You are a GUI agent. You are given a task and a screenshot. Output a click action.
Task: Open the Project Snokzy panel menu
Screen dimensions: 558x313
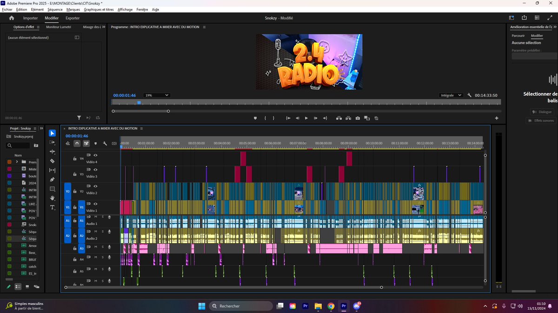(x=36, y=128)
